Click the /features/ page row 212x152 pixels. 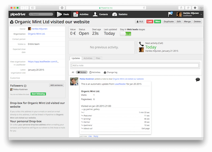tap(115, 116)
